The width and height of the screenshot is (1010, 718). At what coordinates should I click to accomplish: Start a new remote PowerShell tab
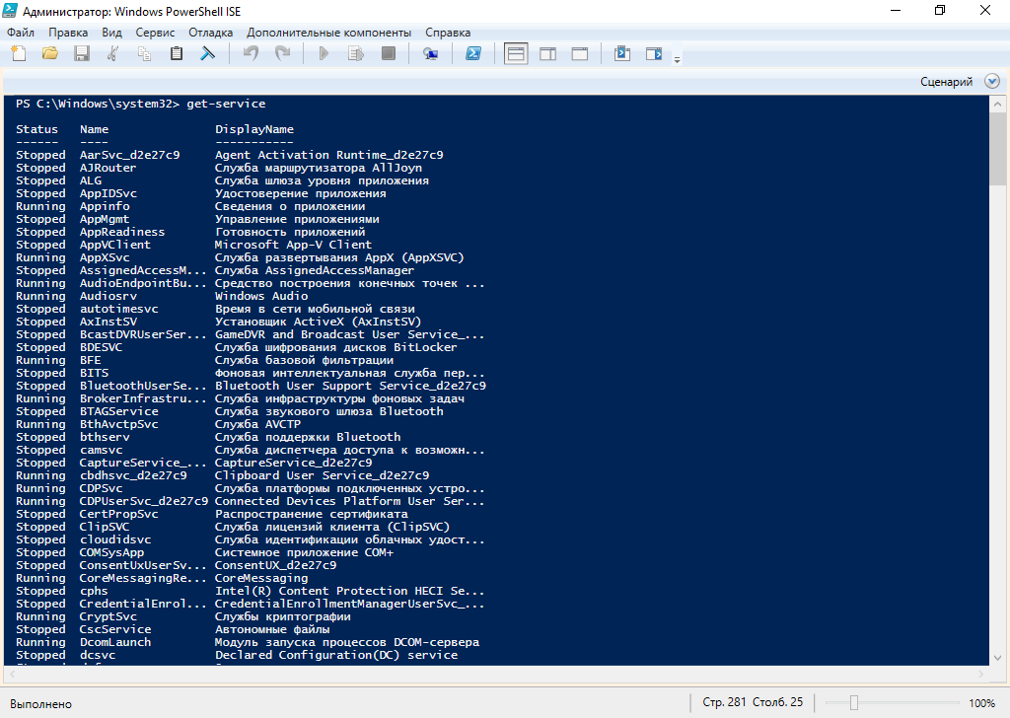point(430,54)
